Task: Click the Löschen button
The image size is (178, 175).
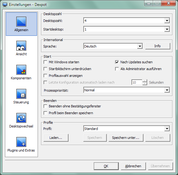Action: coord(158,138)
